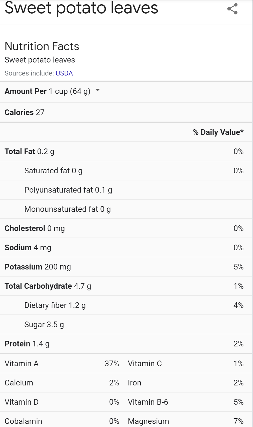The width and height of the screenshot is (253, 427).
Task: Click the Potassium 200 mg row
Action: (38, 267)
